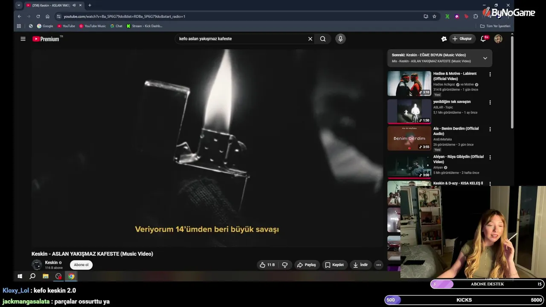
Task: Open File Explorer from taskbar
Action: tap(46, 276)
